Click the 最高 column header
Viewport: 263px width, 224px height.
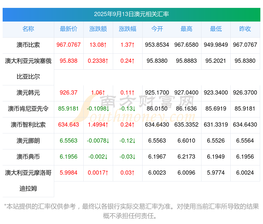point(186,29)
